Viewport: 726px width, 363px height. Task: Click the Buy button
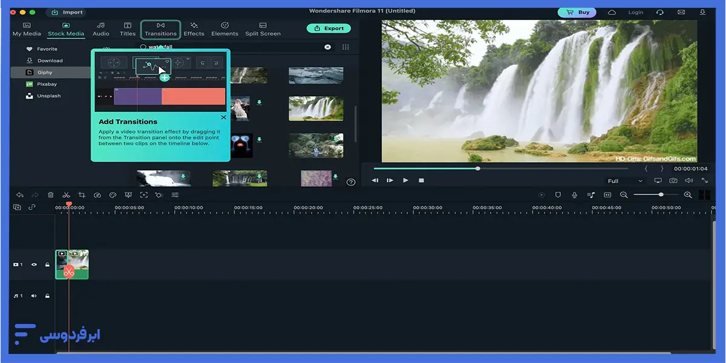577,12
